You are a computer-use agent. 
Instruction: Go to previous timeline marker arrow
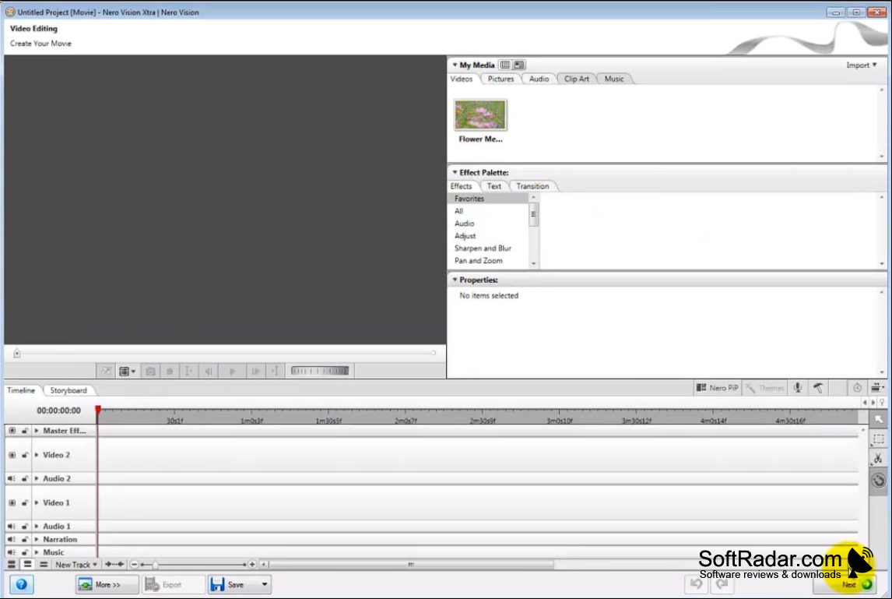click(x=865, y=403)
